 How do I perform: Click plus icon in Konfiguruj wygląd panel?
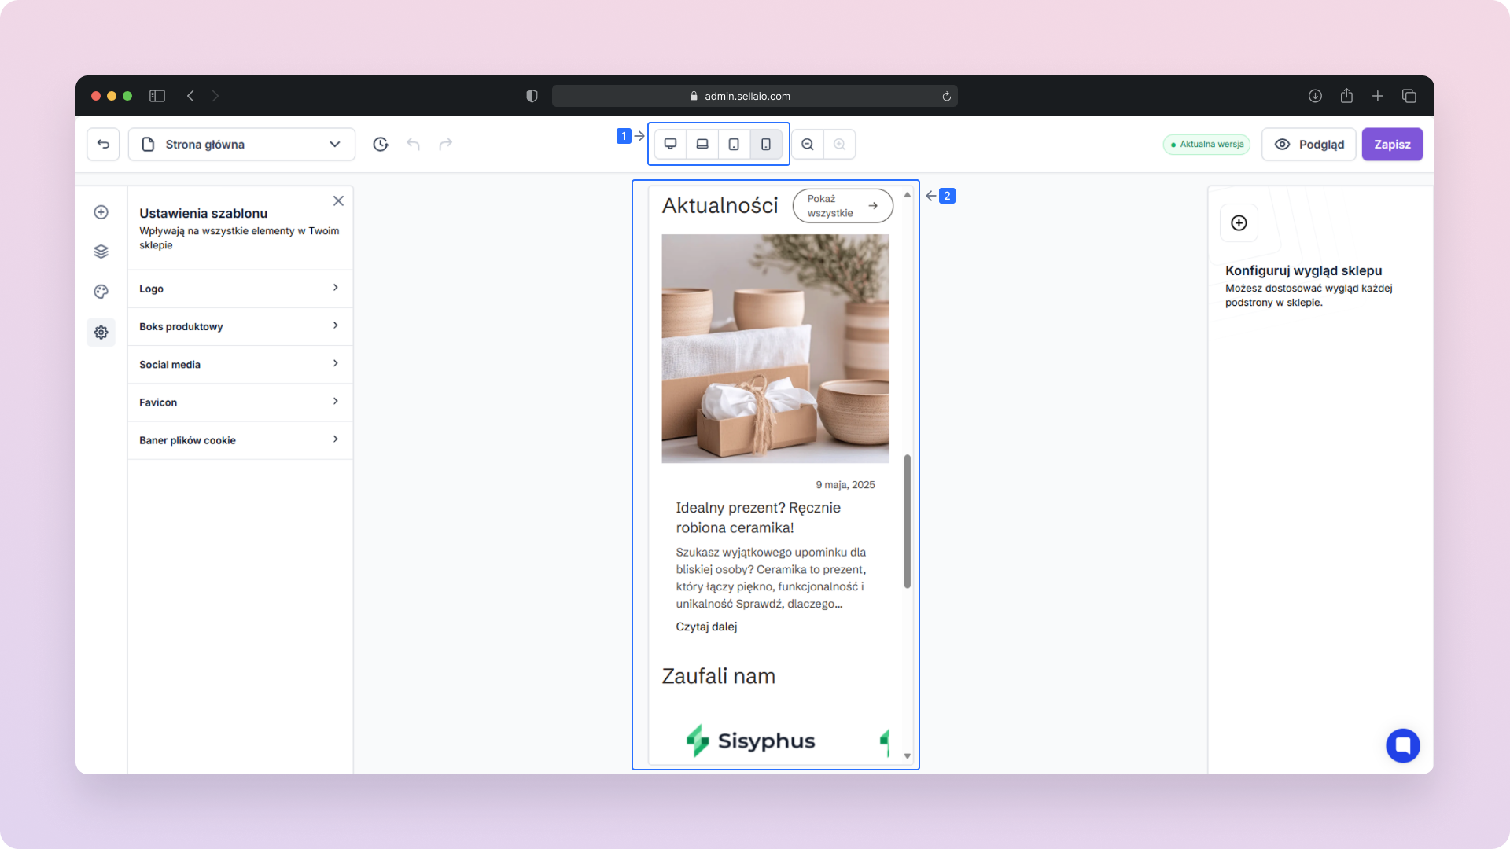[x=1239, y=223]
